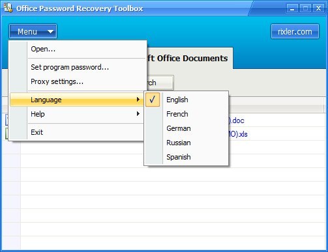The image size is (328, 252).
Task: Click the file name ending in .xls
Action: coord(237,134)
